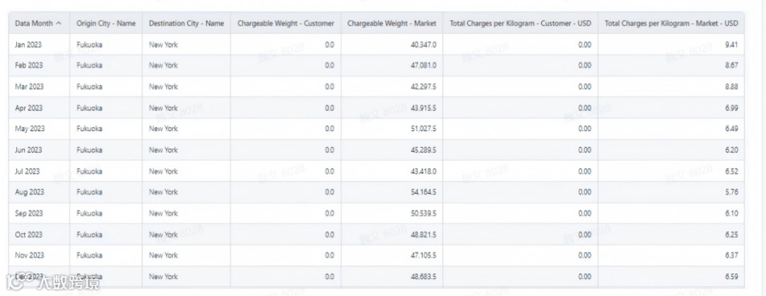766x296 pixels.
Task: Click the Chargeable Weight - Market header
Action: tap(392, 23)
